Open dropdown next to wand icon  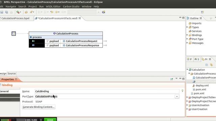pos(33,12)
